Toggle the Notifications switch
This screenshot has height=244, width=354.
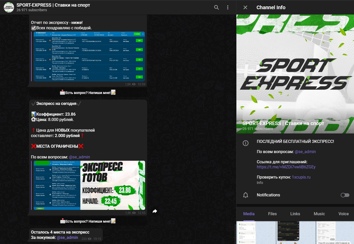click(345, 195)
